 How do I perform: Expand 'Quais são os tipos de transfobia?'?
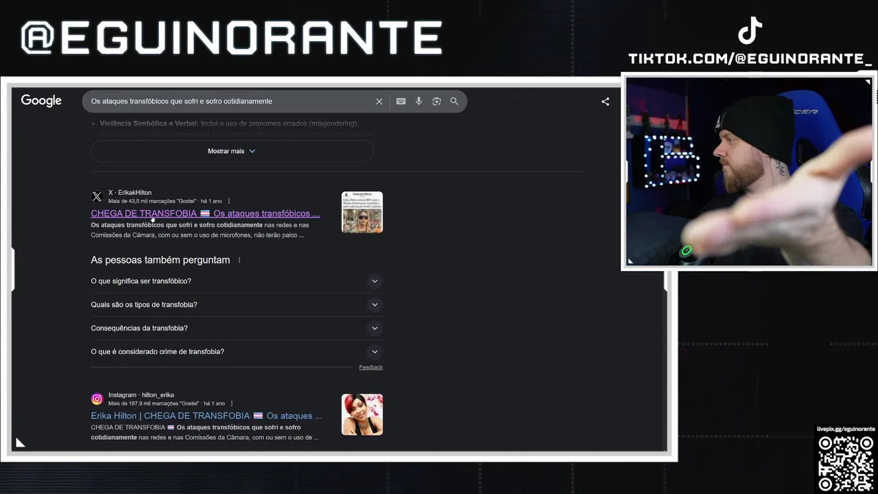tap(237, 305)
